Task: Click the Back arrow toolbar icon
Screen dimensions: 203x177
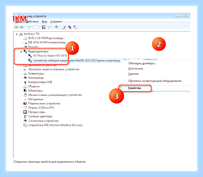Action: point(16,27)
